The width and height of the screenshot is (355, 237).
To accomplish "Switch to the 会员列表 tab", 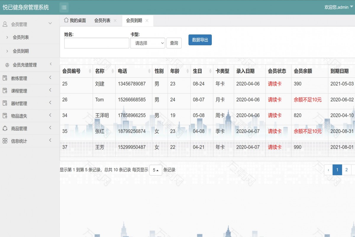I will pyautogui.click(x=102, y=20).
